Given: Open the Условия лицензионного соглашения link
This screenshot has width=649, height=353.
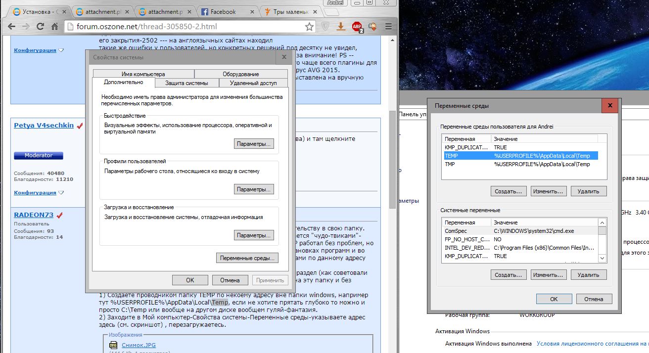Looking at the screenshot, I should point(593,343).
